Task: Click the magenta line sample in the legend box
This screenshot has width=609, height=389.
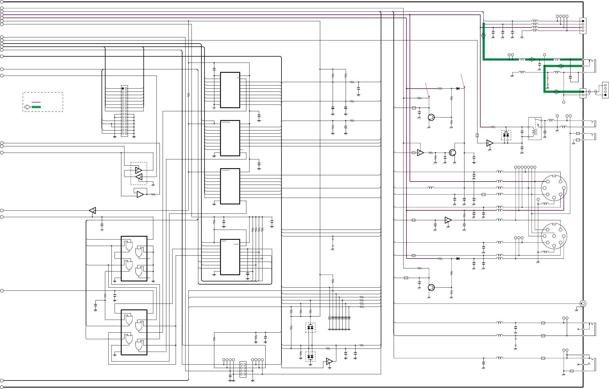Action: [x=36, y=102]
